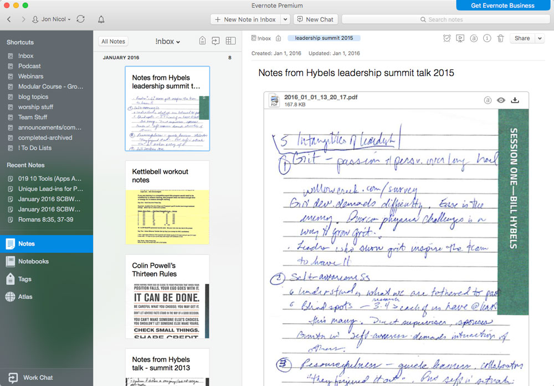Toggle PDF preview eye icon
The width and height of the screenshot is (554, 386).
pyautogui.click(x=501, y=100)
